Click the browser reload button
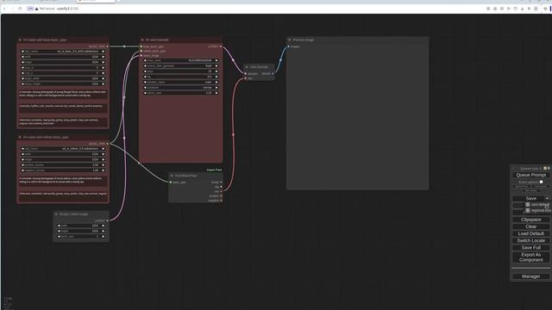This screenshot has height=310, width=552. [20, 9]
